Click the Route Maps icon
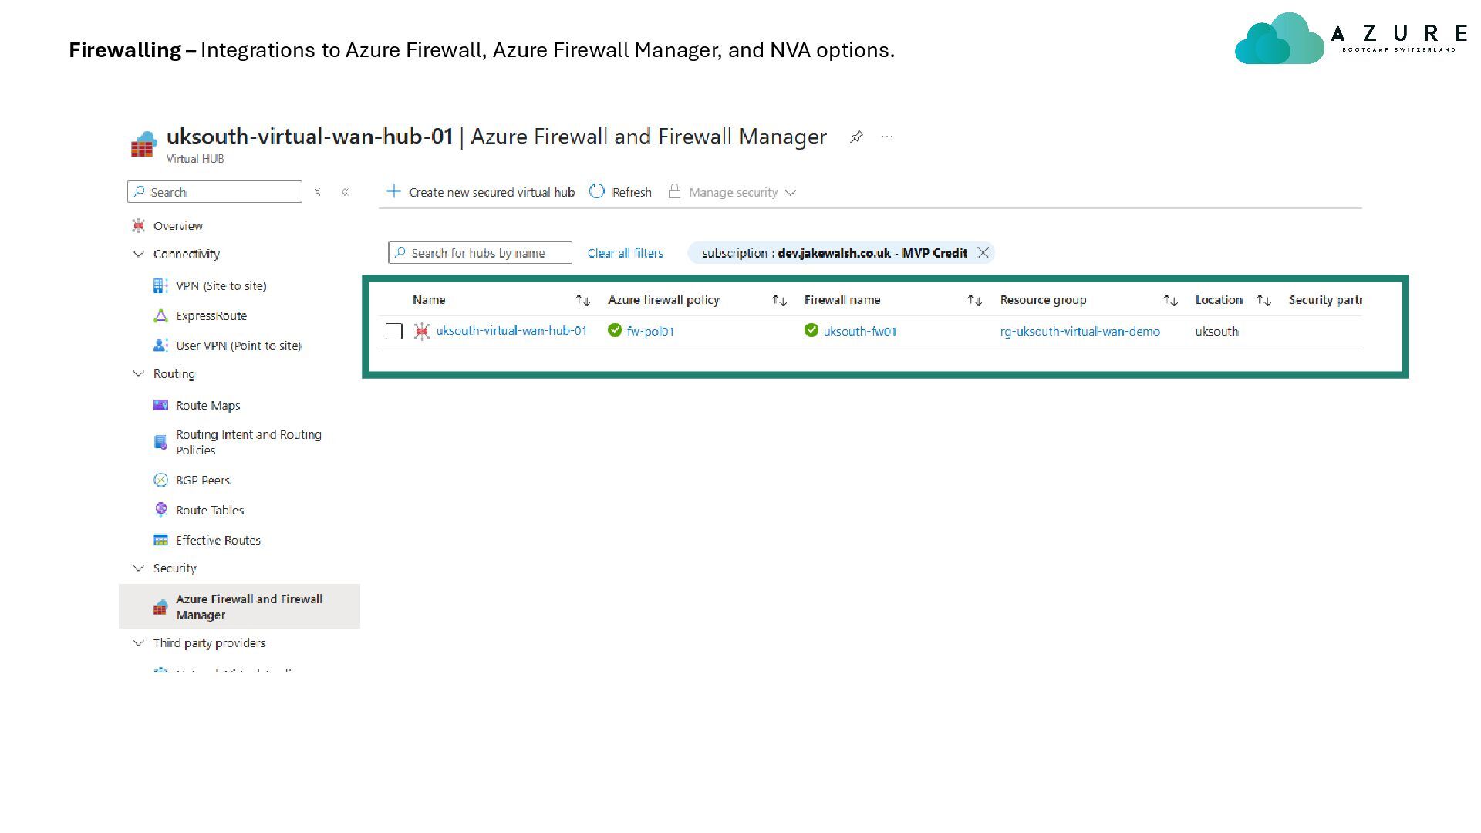Viewport: 1481px width, 833px height. [x=160, y=405]
